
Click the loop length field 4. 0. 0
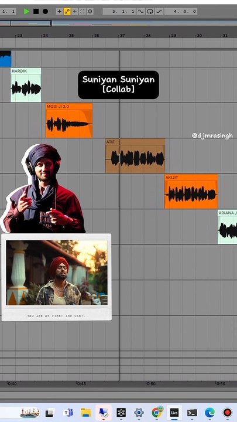point(181,11)
